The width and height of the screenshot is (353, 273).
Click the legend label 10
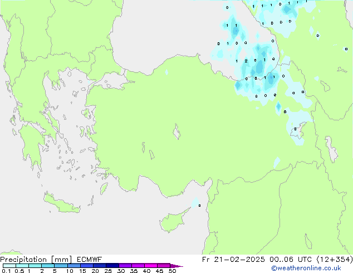coord(70,271)
